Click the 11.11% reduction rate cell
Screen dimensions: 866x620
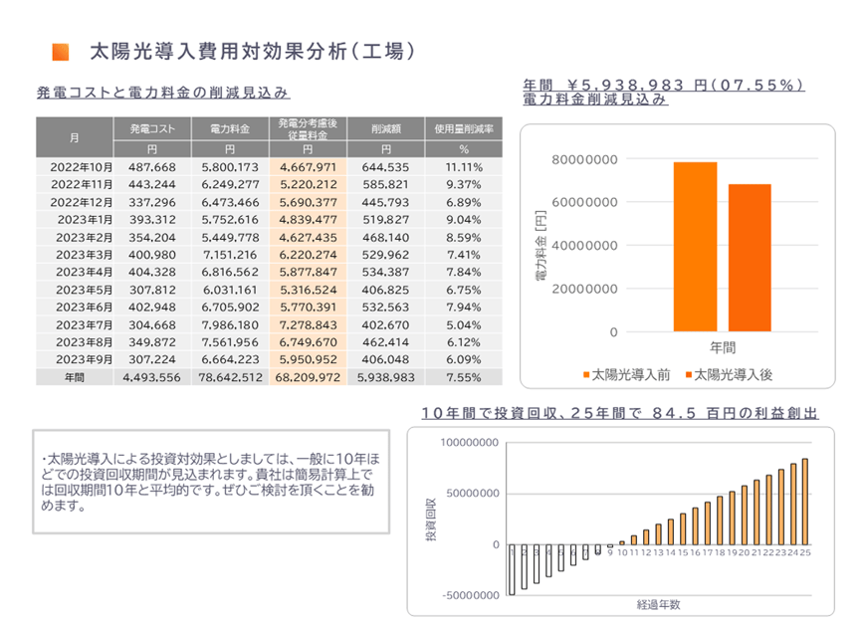464,166
